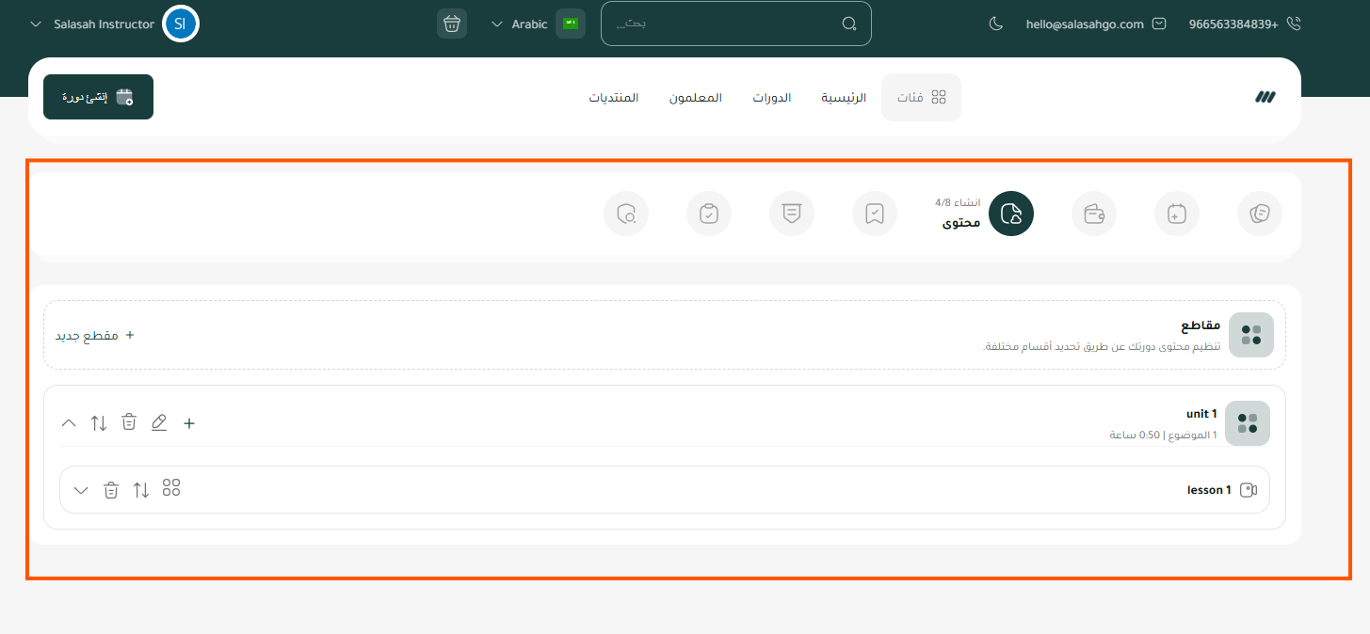1370x634 pixels.
Task: Jump to the calendar-plus step icon
Action: (x=1177, y=214)
